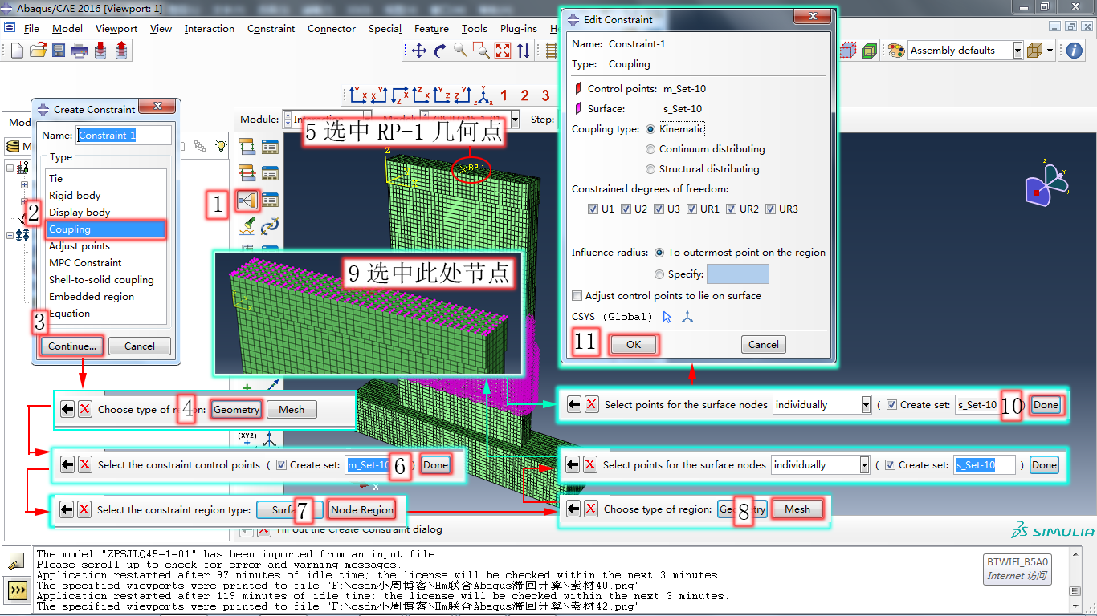The image size is (1097, 616).
Task: Apply saved user view 1
Action: click(x=505, y=95)
